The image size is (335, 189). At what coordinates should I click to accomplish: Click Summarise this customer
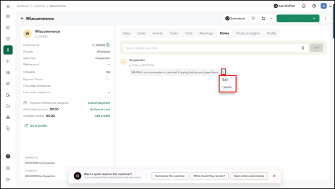click(x=170, y=176)
